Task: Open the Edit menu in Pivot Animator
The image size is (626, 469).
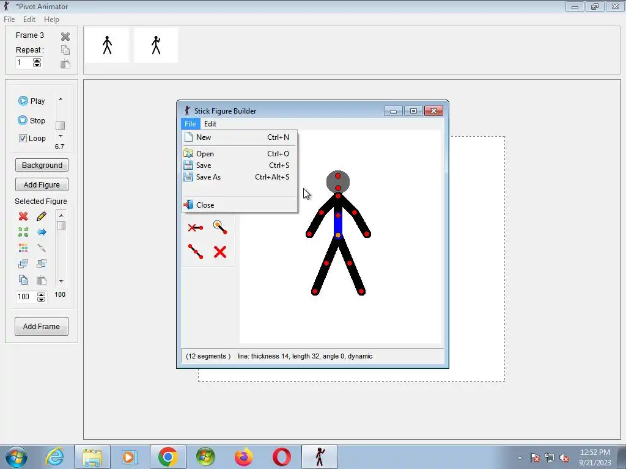Action: click(x=29, y=19)
